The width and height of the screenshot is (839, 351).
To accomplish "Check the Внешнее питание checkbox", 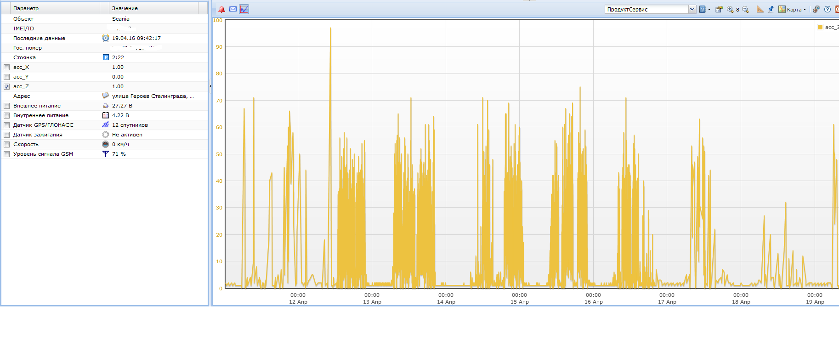I will tap(6, 106).
